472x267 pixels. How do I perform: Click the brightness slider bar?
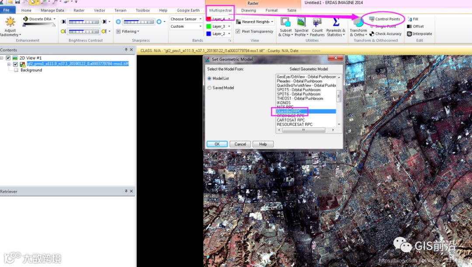[x=83, y=32]
